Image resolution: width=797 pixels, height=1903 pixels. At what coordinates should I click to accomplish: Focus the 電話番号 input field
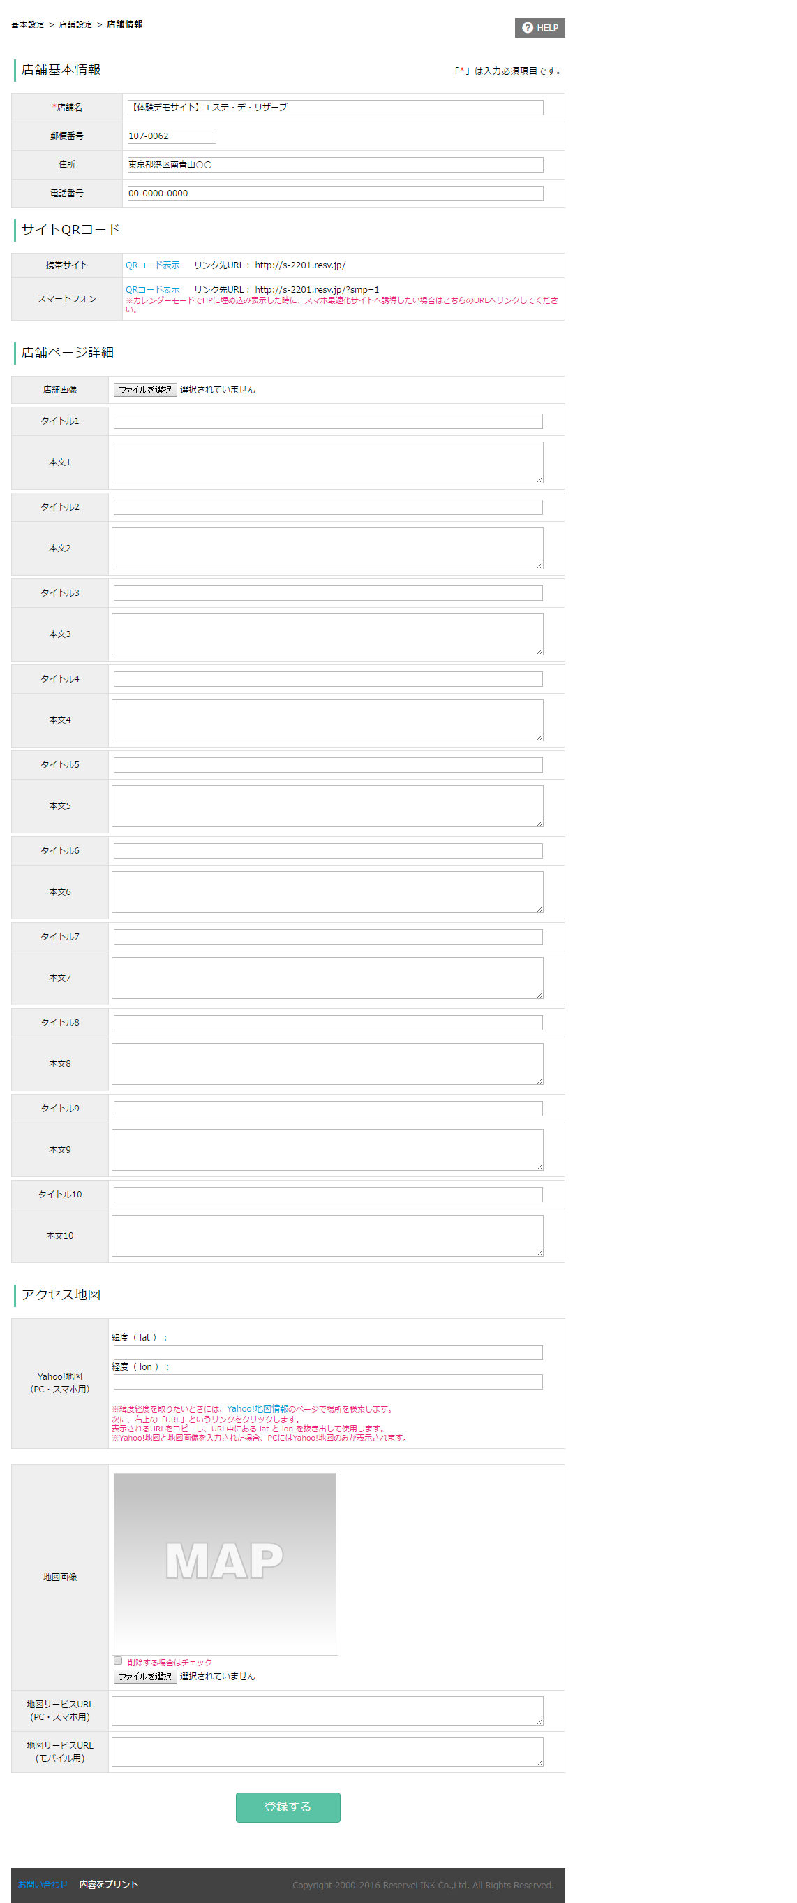tap(335, 194)
